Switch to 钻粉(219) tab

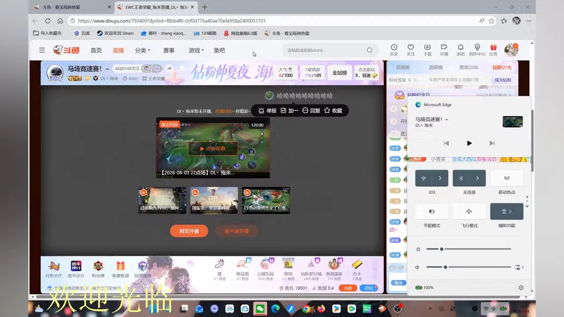[x=502, y=67]
